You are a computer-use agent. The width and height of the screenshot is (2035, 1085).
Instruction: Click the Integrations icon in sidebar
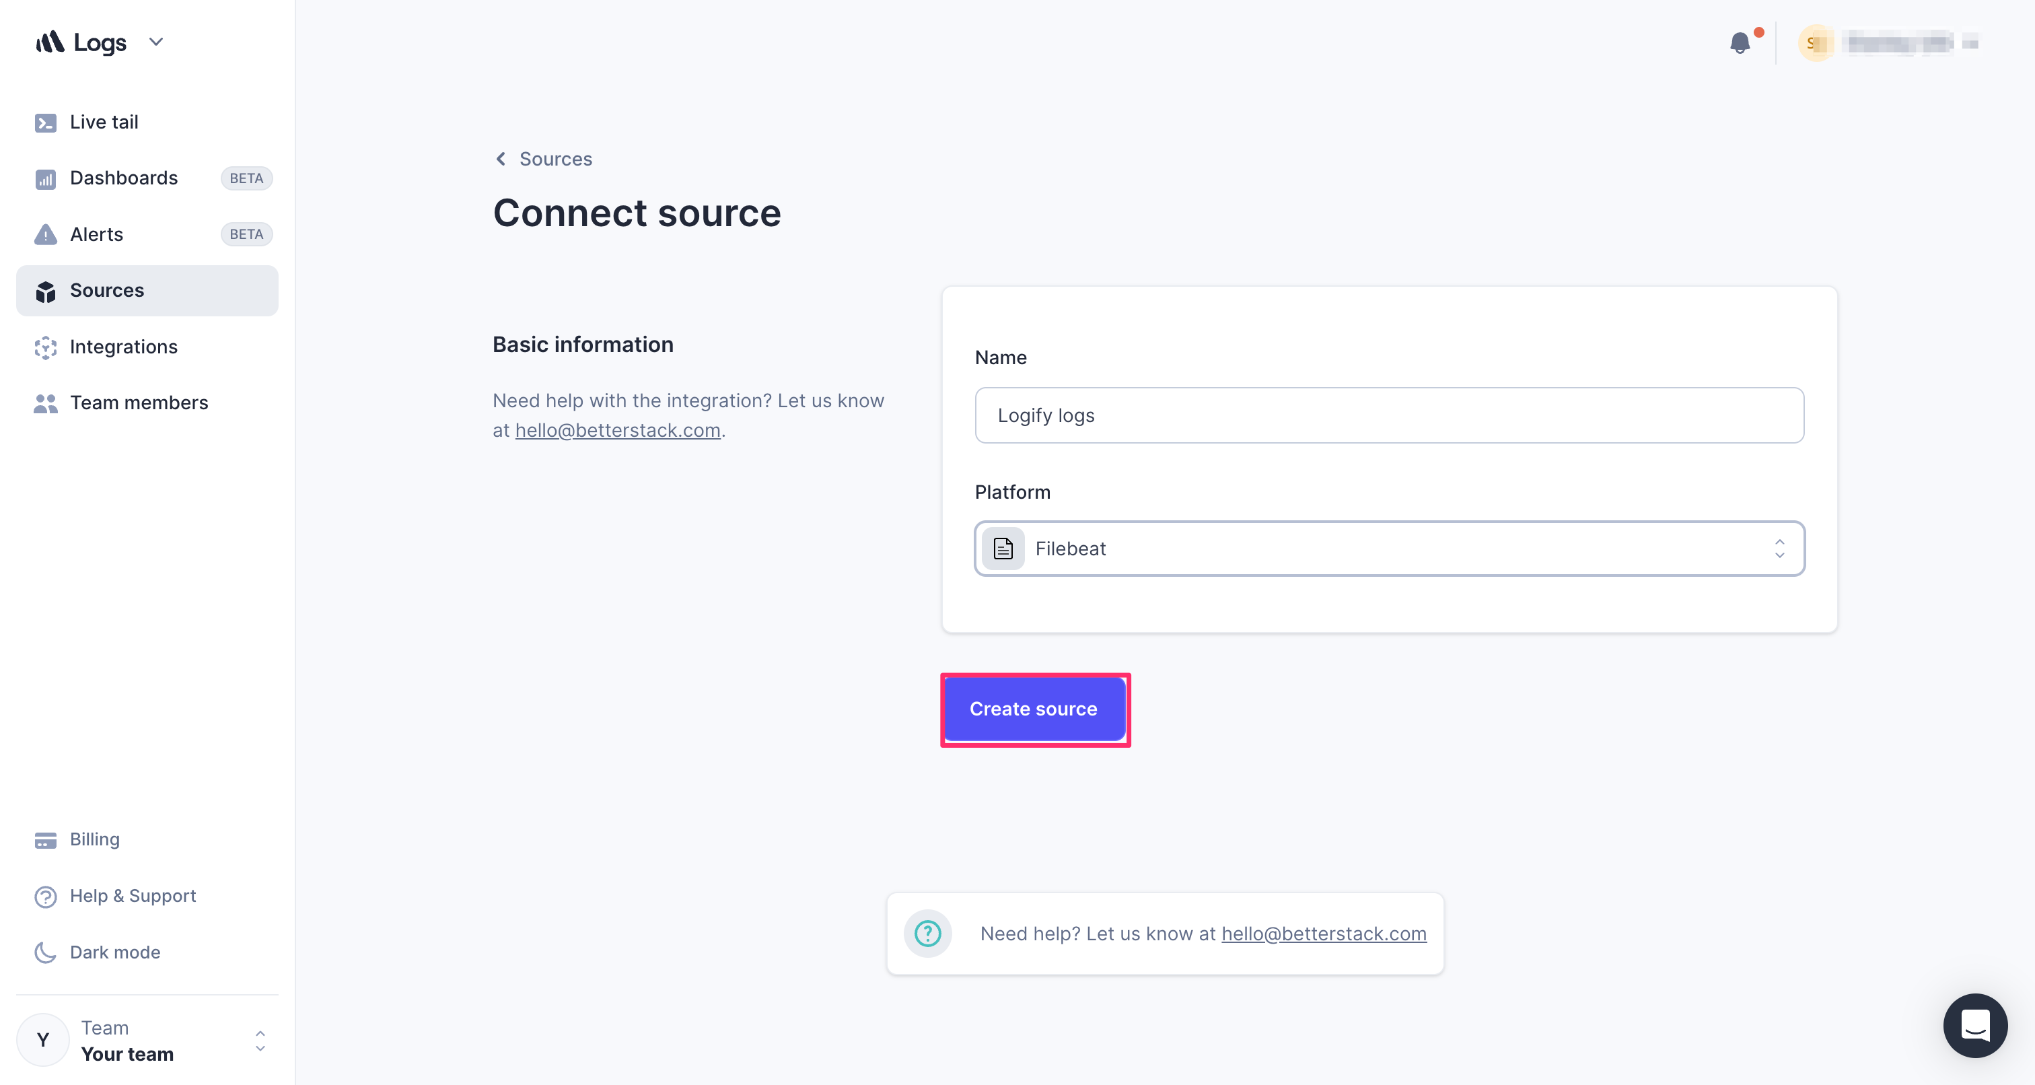[x=46, y=347]
